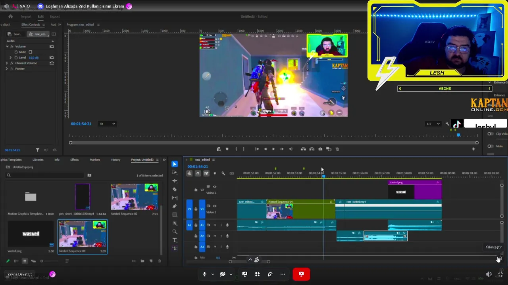Open the Program monitor panel menu
The image size is (508, 285).
click(x=98, y=25)
